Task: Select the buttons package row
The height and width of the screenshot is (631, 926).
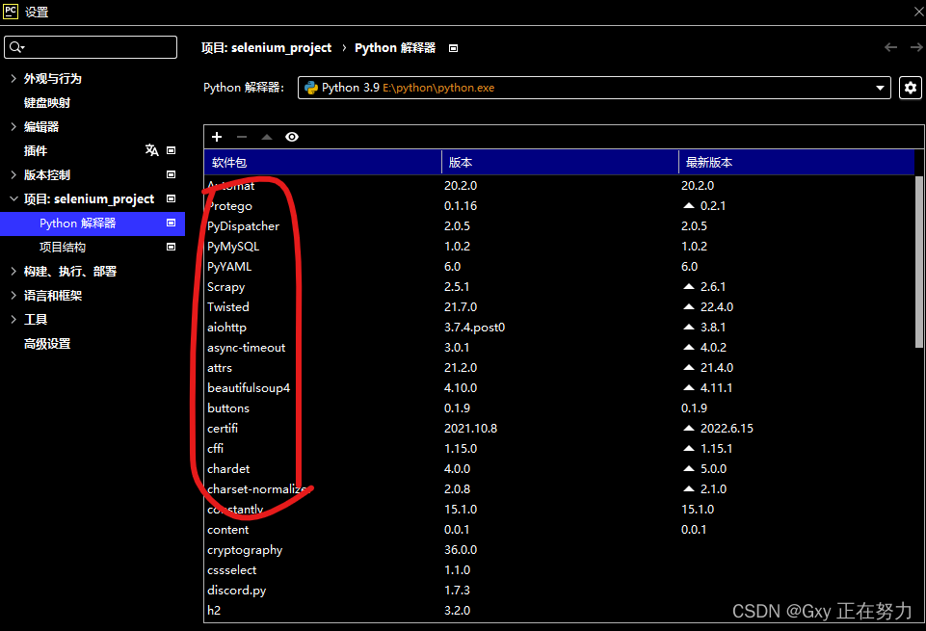Action: click(559, 408)
